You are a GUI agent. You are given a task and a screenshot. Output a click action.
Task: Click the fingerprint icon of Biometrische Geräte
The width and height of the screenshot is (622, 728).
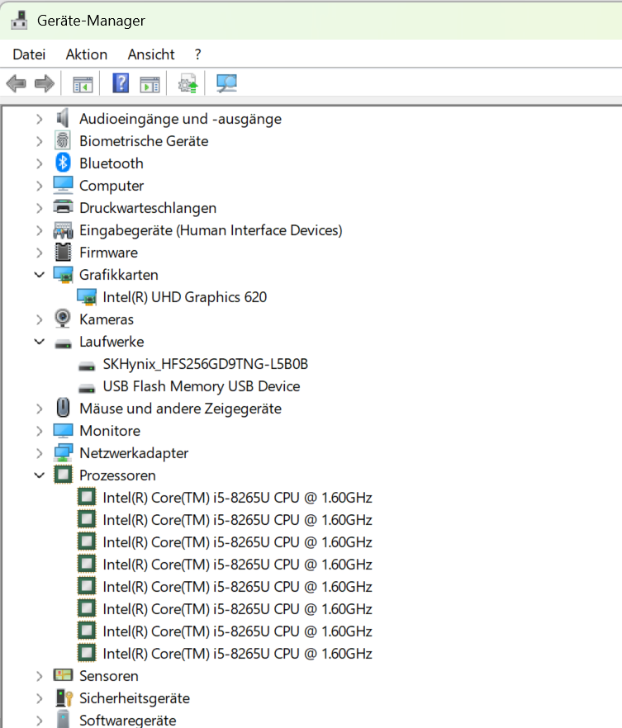63,140
